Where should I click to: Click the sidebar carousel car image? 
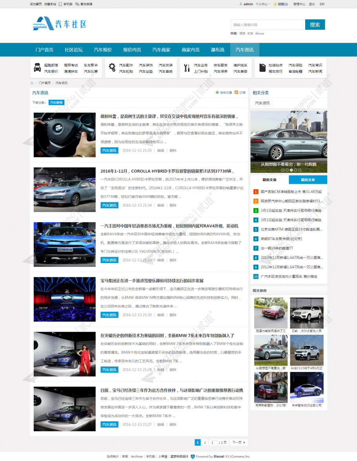[289, 142]
